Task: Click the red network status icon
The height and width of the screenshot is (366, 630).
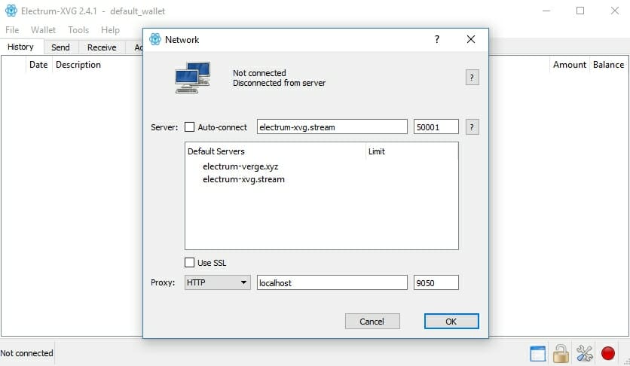Action: click(607, 353)
